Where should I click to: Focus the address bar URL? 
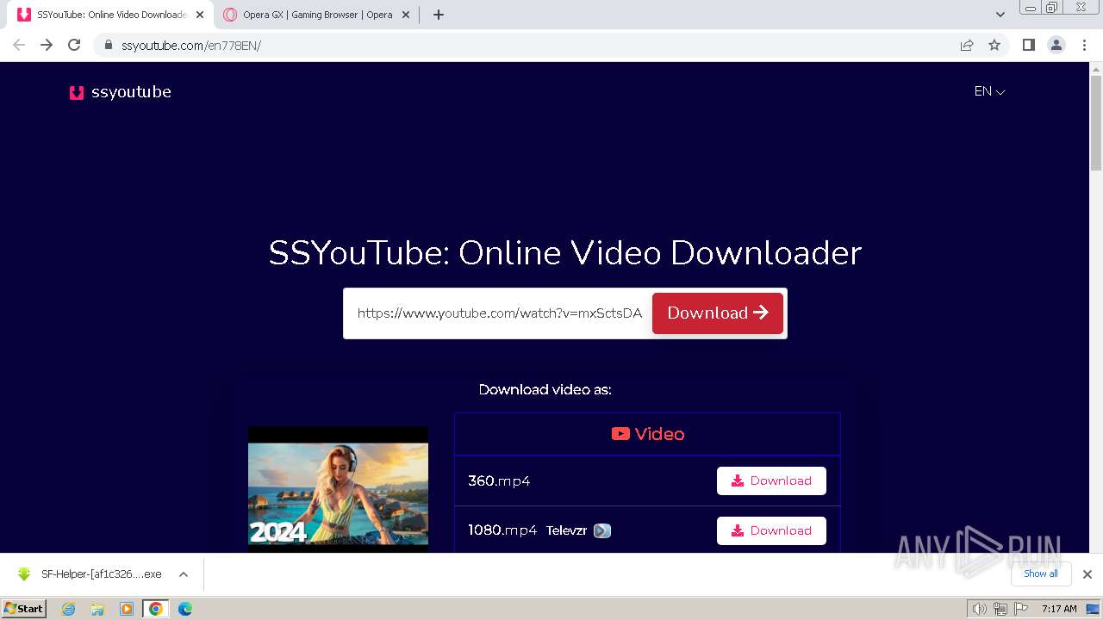coord(191,46)
